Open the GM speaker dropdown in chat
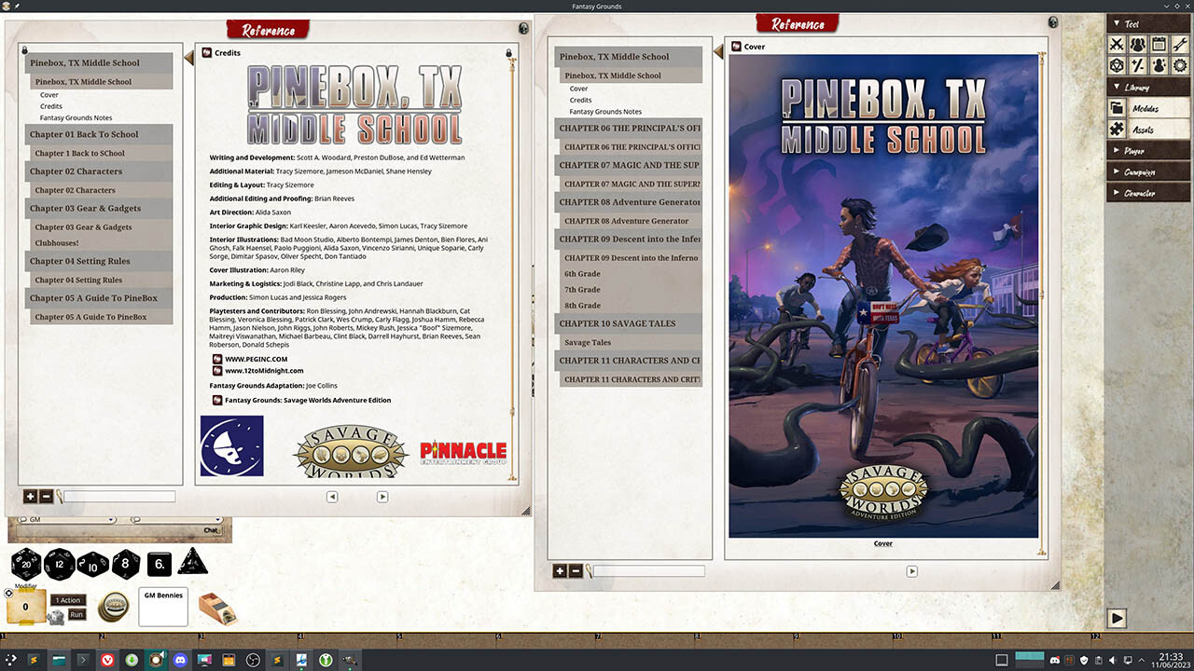 [109, 519]
